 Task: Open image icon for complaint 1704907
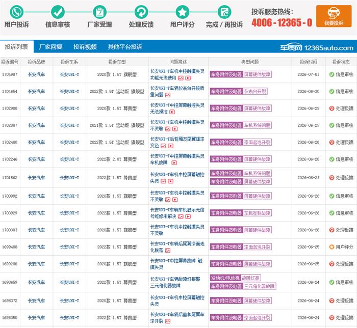(181, 78)
